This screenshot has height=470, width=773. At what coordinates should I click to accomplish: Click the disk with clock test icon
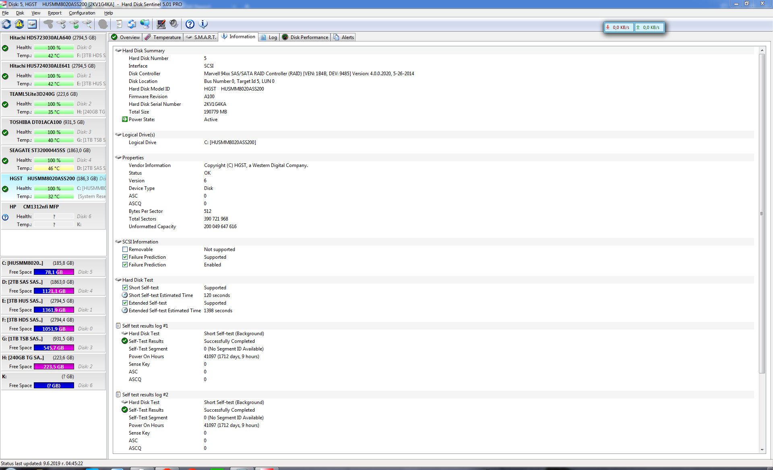click(61, 24)
